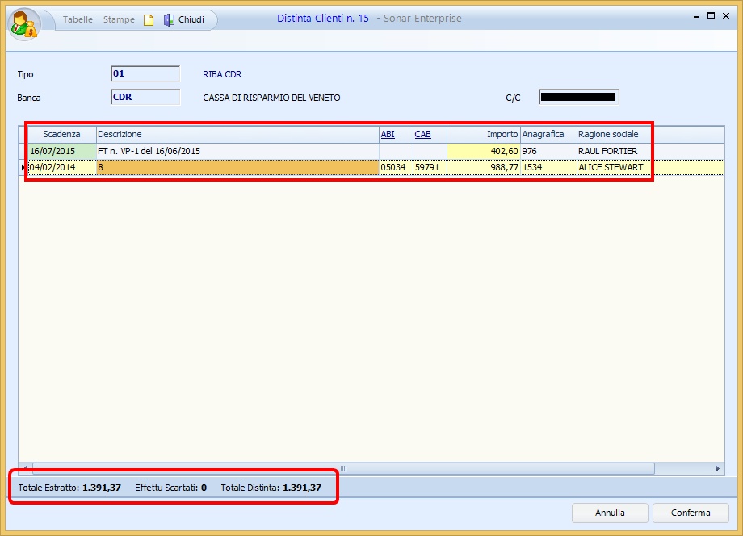Click the Scadenza column header

coord(61,134)
